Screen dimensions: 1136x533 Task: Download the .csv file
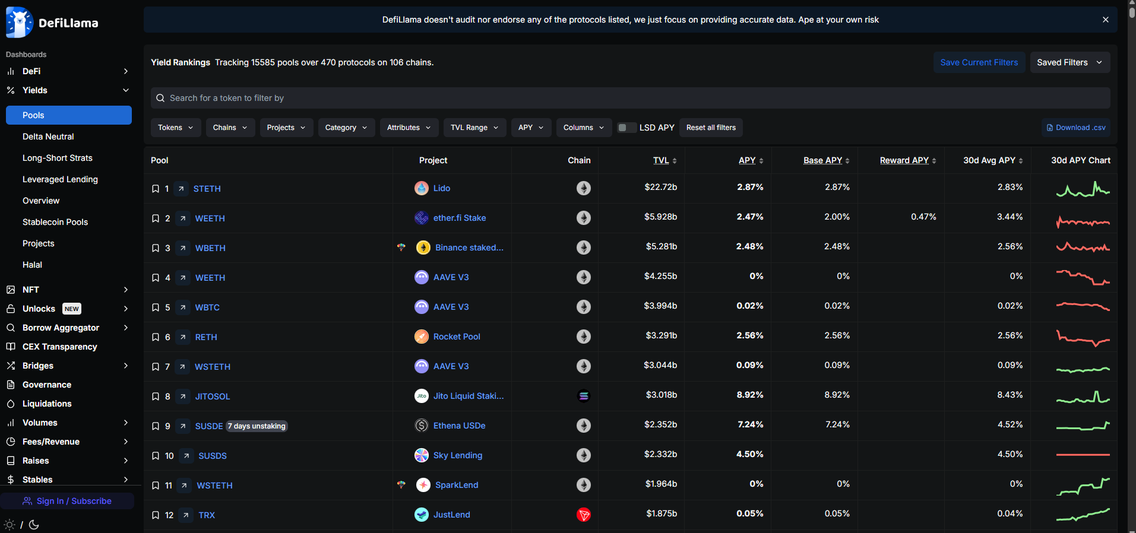pyautogui.click(x=1076, y=128)
